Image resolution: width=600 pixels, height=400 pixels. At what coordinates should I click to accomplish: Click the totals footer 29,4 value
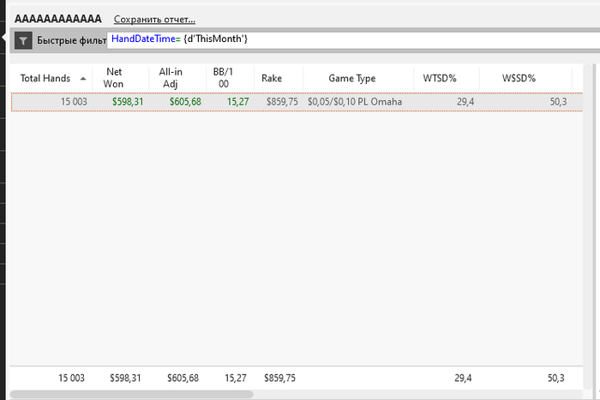point(463,379)
